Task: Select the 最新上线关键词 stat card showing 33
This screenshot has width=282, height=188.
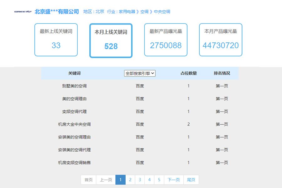Action: (x=56, y=39)
